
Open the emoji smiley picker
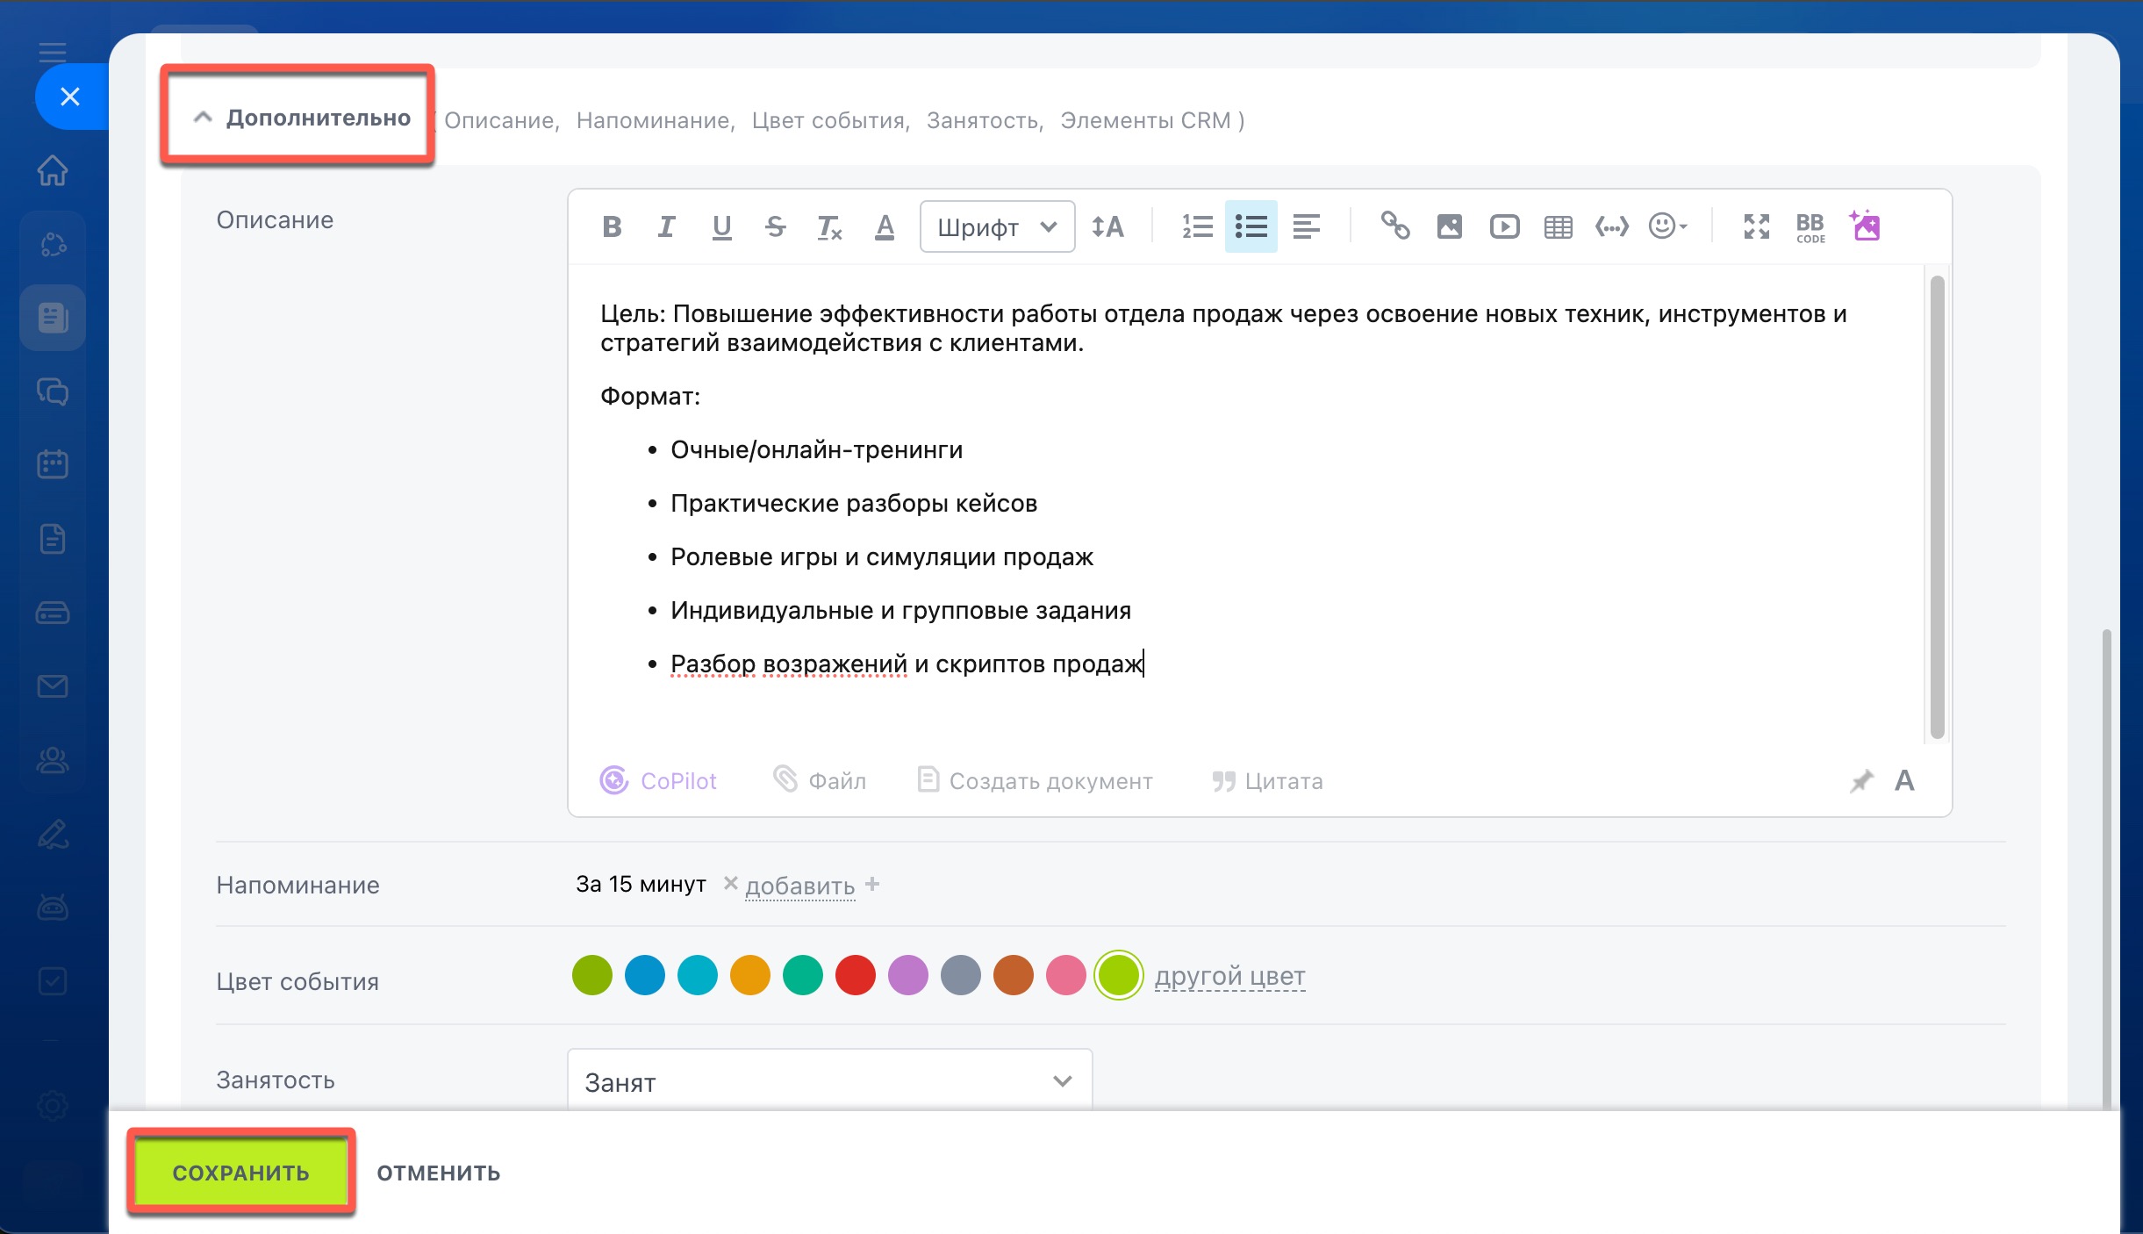1666,226
